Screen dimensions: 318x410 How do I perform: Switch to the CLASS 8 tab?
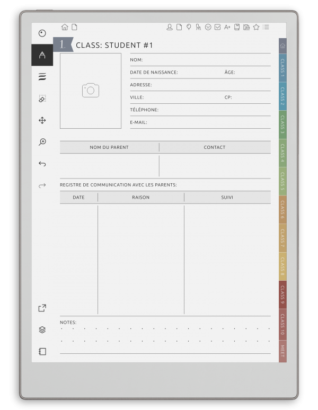click(x=282, y=266)
